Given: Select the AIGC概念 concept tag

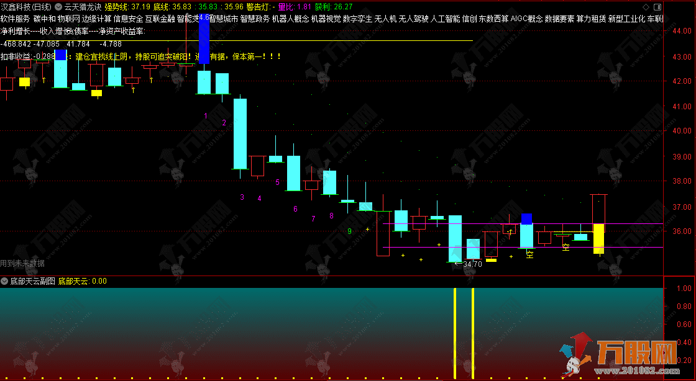Looking at the screenshot, I should pyautogui.click(x=526, y=19).
